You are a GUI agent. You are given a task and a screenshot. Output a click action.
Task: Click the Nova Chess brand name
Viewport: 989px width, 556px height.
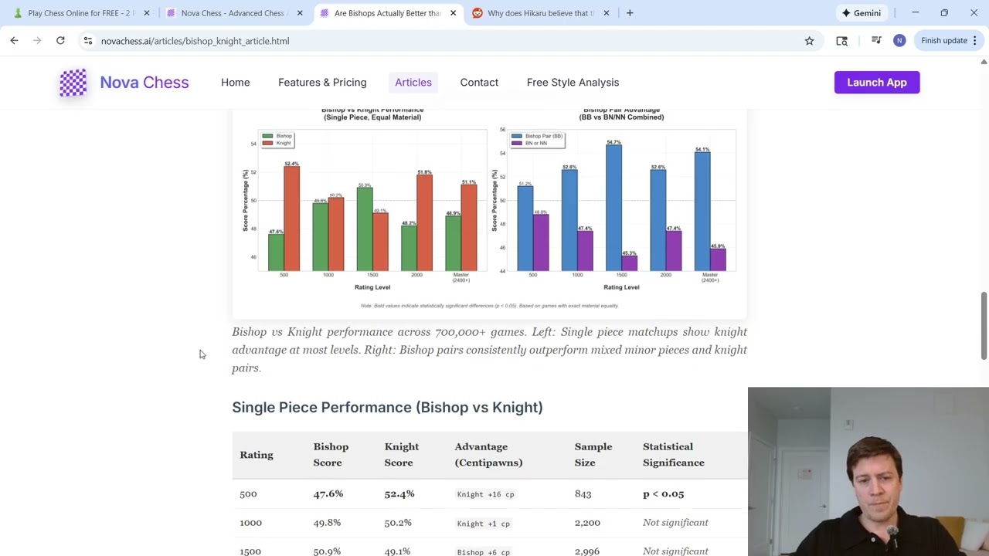coord(144,82)
